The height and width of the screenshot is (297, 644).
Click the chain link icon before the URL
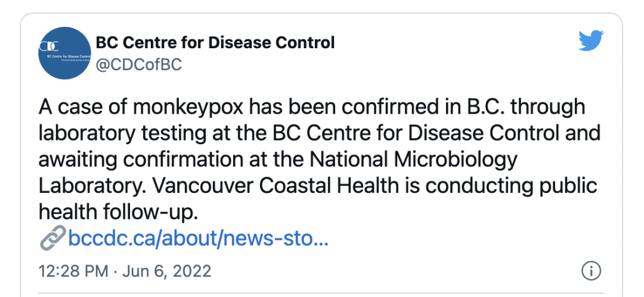pyautogui.click(x=52, y=237)
